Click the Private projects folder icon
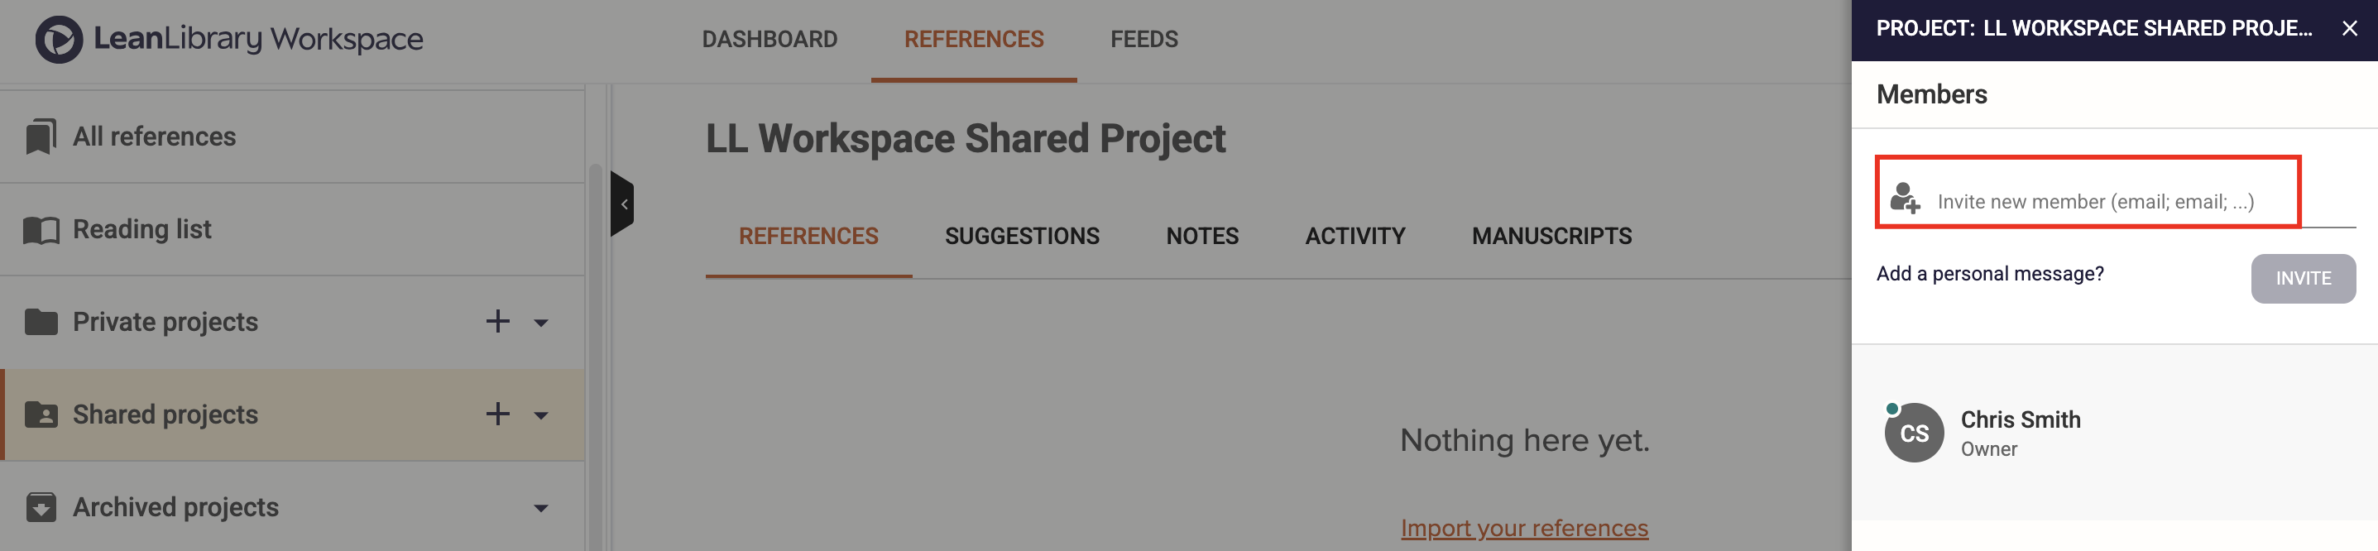The image size is (2378, 551). (x=42, y=321)
